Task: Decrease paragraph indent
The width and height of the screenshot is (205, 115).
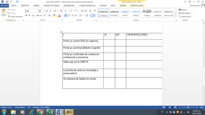Action: [82, 11]
